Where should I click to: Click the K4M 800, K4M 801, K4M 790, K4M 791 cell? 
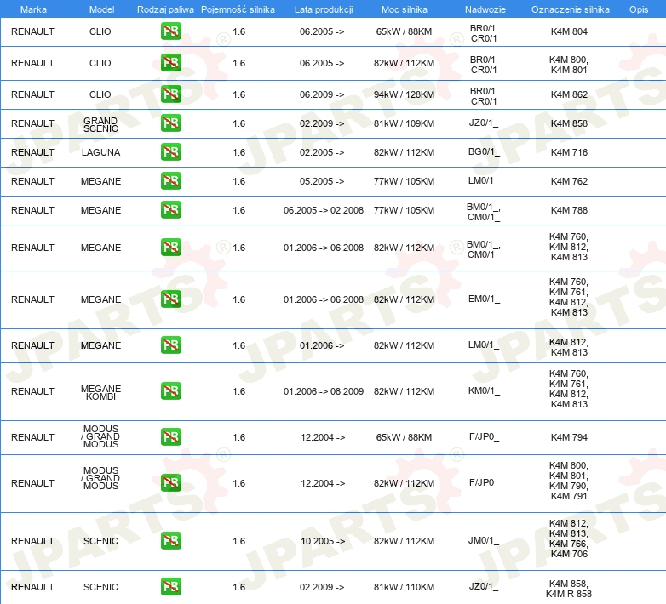click(x=569, y=481)
